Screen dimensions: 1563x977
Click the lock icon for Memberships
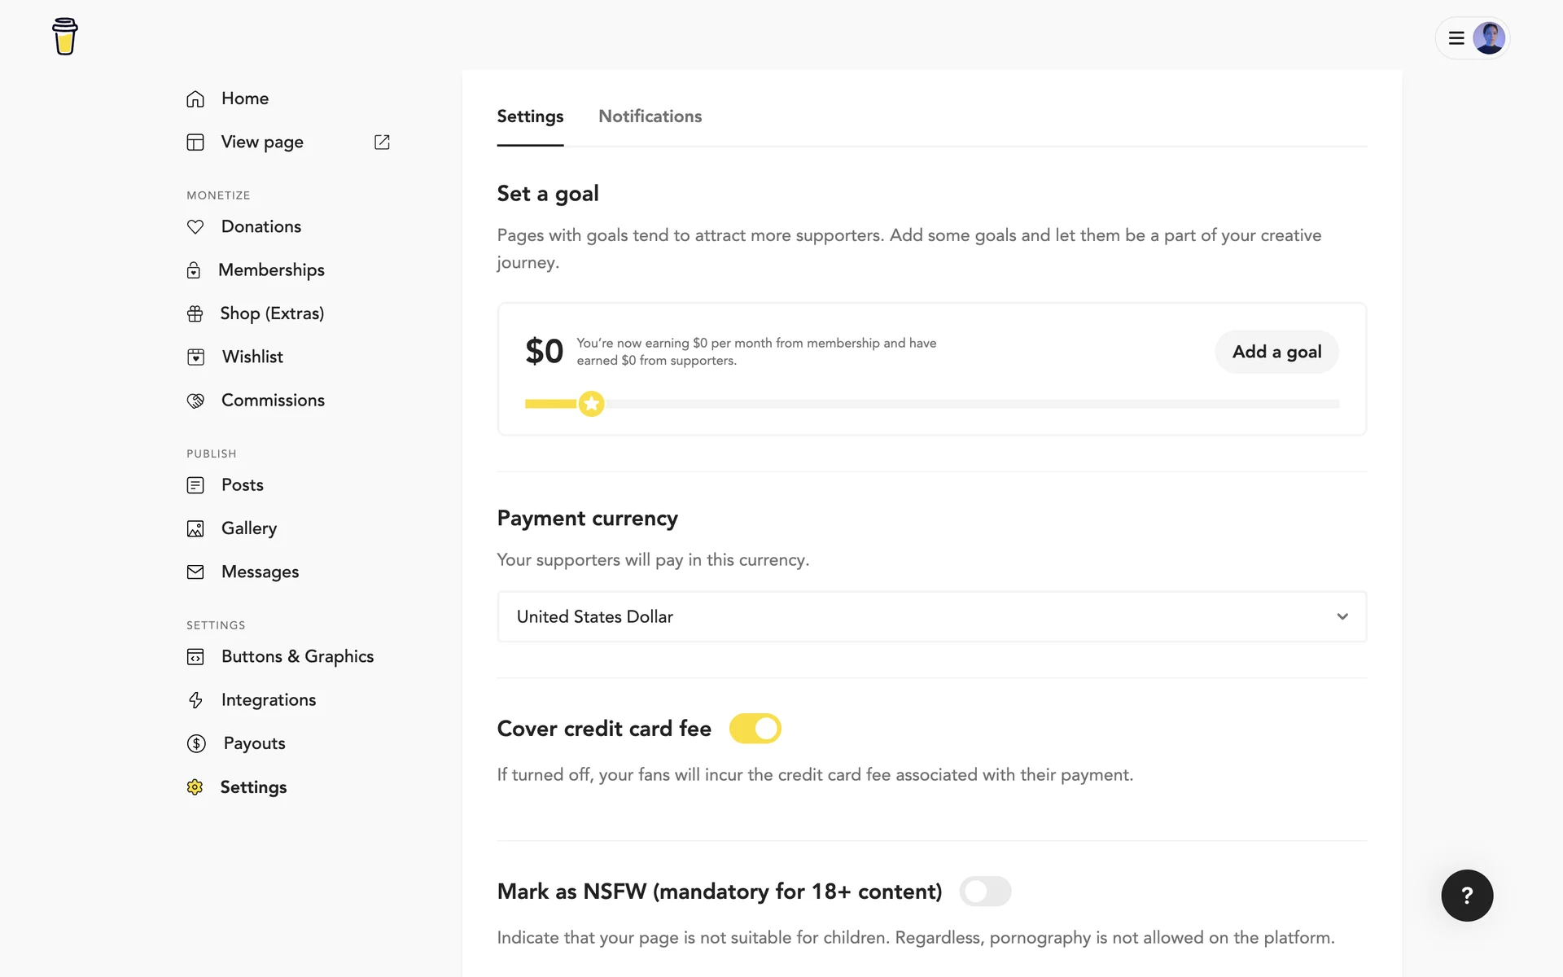tap(194, 270)
